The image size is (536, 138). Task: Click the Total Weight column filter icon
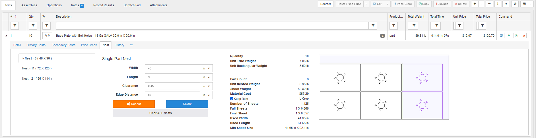(x=414, y=26)
